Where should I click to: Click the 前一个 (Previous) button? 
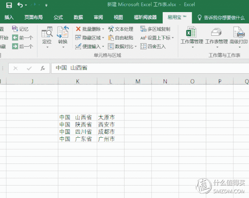(22, 38)
